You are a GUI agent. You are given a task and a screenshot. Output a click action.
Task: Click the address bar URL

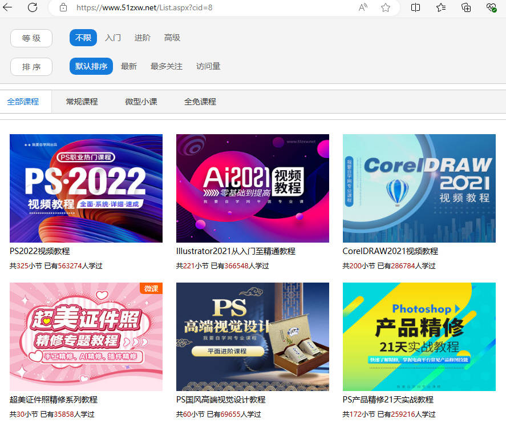click(x=144, y=8)
